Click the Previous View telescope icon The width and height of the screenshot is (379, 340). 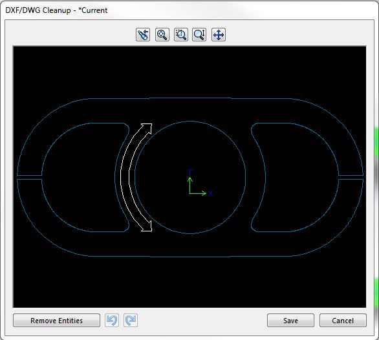coord(143,34)
